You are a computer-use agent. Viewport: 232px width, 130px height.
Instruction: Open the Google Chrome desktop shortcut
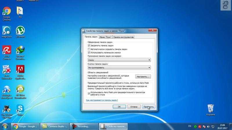7,14
